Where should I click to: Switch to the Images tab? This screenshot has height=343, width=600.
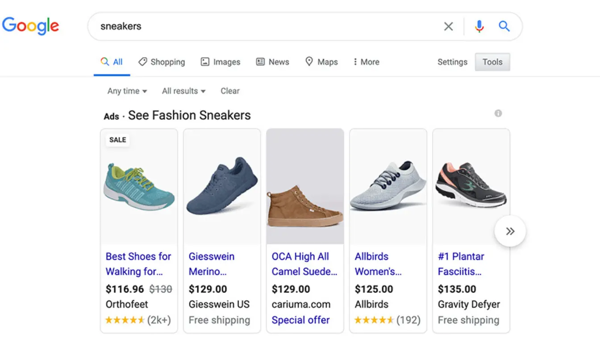coord(221,62)
